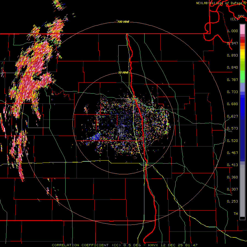The image size is (247, 247).
Task: Click the 0.627 scale value
Action: pyautogui.click(x=232, y=116)
